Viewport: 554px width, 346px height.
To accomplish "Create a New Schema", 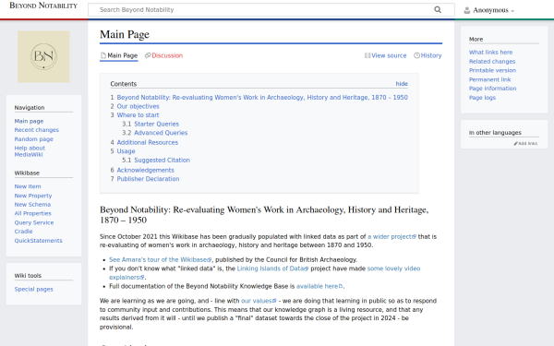I will pos(32,205).
